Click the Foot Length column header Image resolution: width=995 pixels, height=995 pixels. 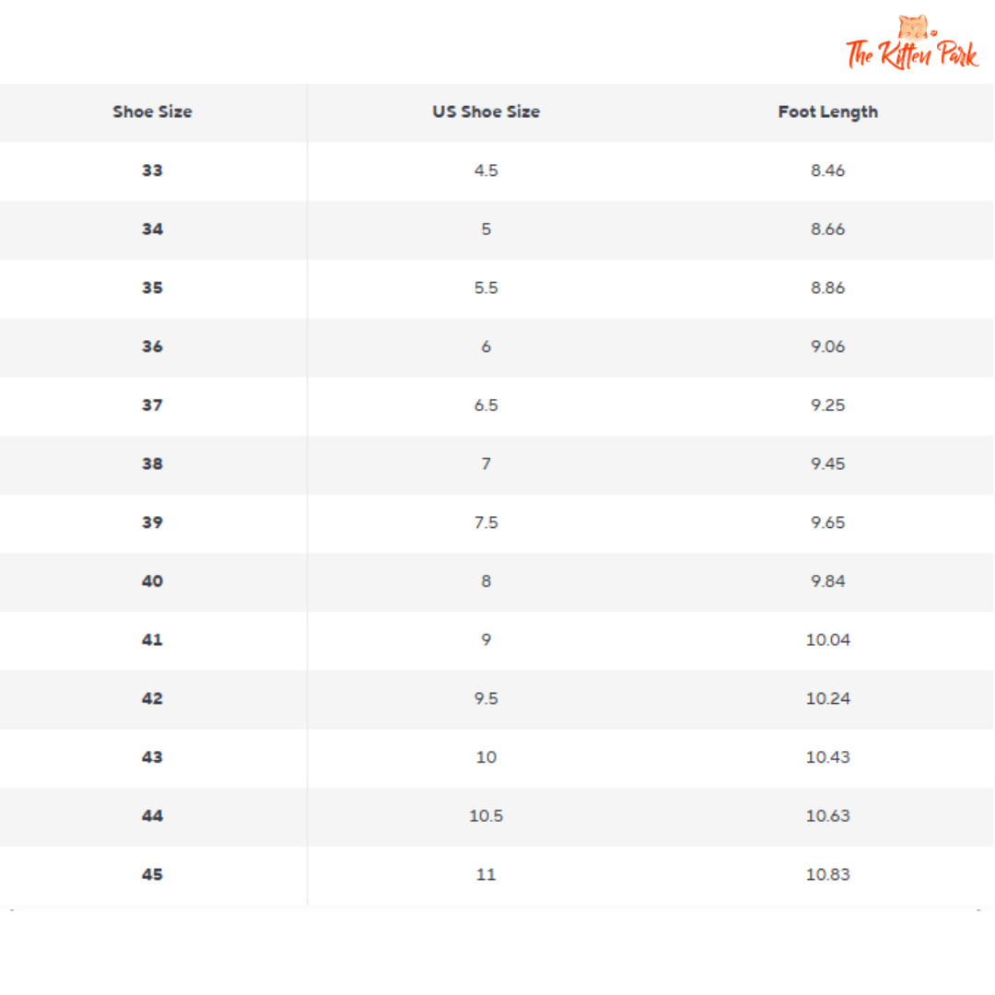coord(827,112)
